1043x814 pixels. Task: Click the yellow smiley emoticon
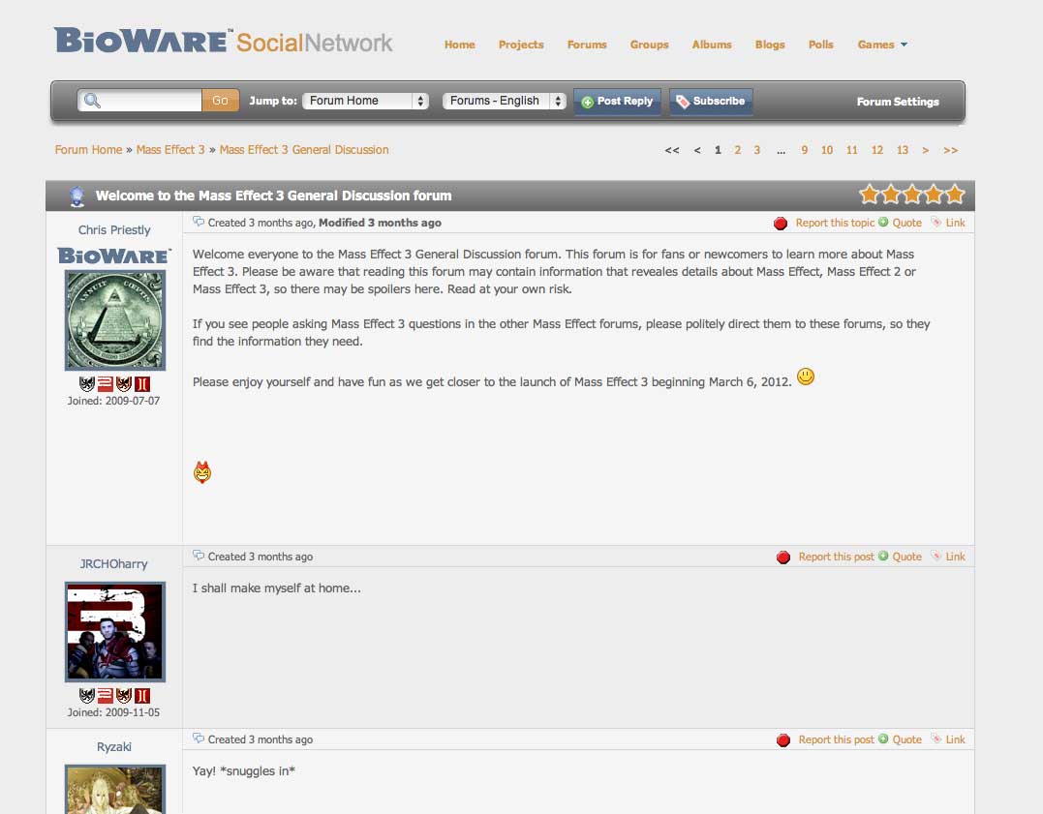point(806,377)
